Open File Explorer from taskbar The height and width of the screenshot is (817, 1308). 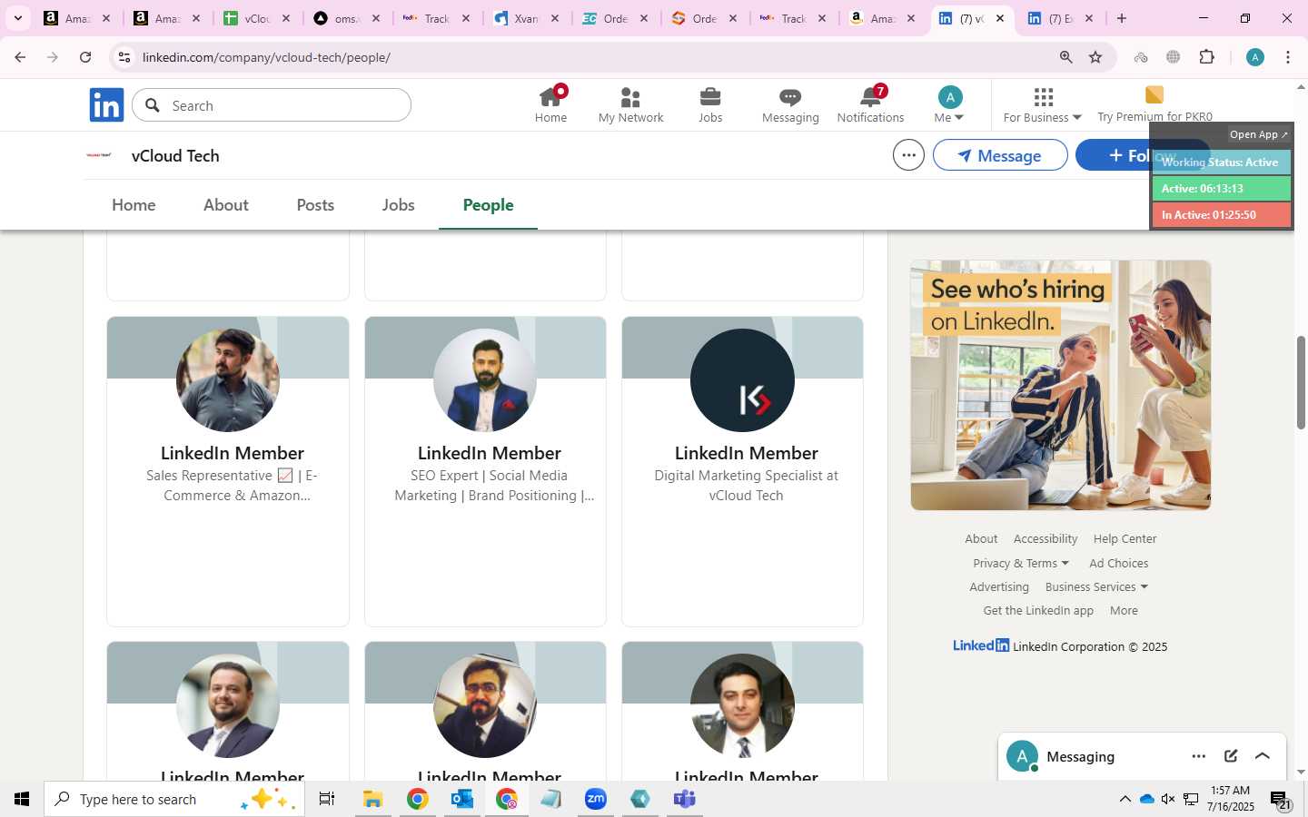coord(372,799)
